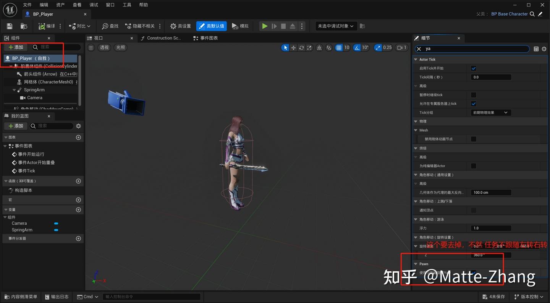This screenshot has width=550, height=303.
Task: Select the Camera component in the tree
Action: tap(34, 98)
